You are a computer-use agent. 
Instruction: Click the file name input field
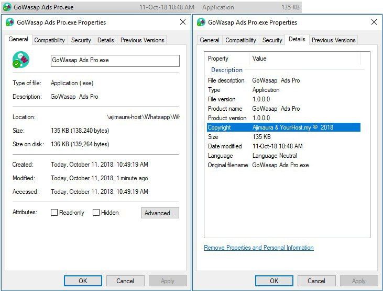click(x=115, y=61)
